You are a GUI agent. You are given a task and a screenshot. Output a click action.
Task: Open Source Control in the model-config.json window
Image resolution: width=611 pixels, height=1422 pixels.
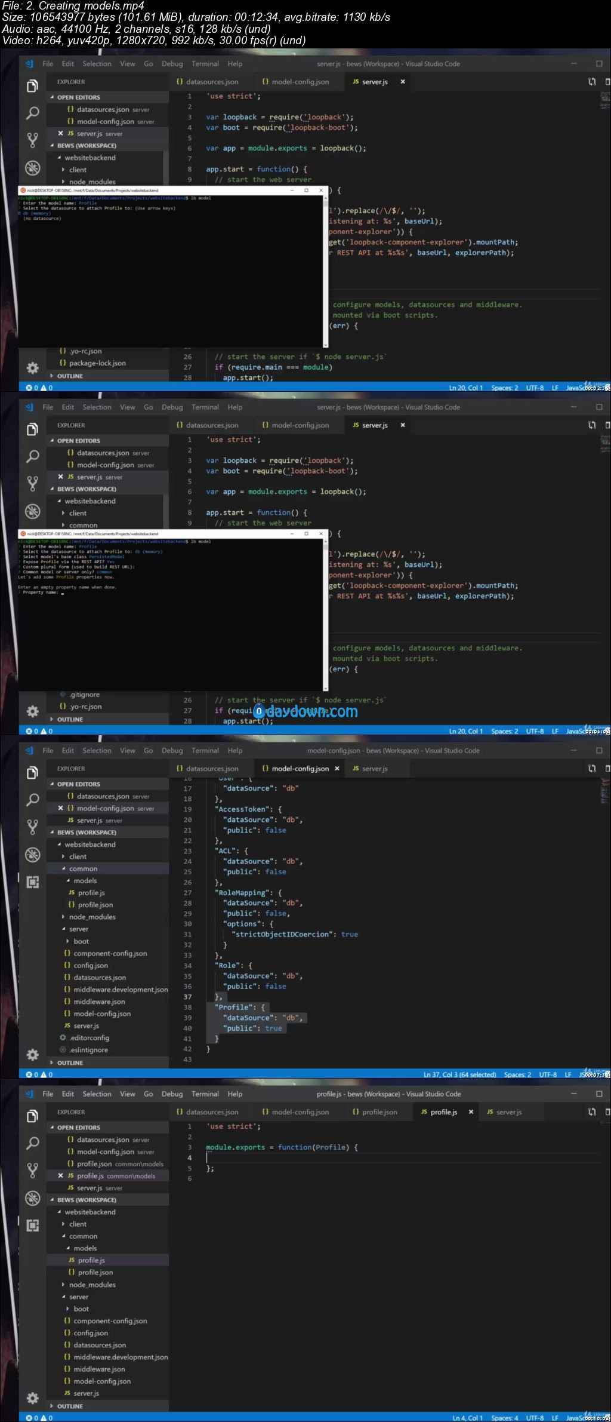[x=33, y=827]
